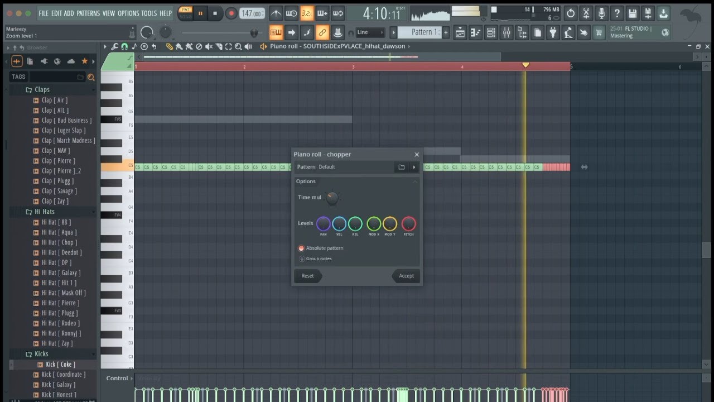
Task: Toggle the link/multilink controllers icon
Action: coord(322,32)
